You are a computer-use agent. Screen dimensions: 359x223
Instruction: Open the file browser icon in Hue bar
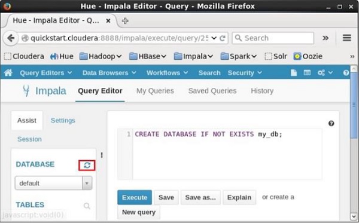click(x=307, y=73)
